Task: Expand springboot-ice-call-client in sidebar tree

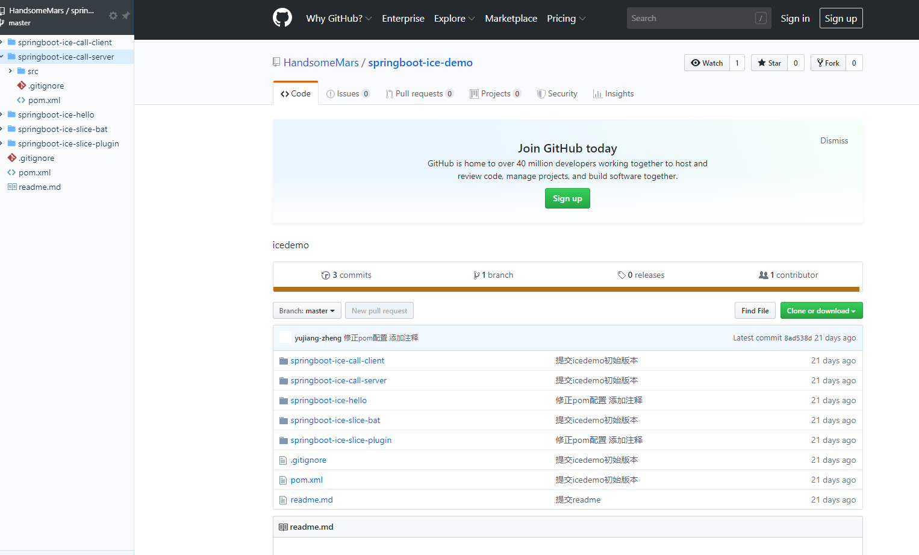Action: tap(2, 42)
